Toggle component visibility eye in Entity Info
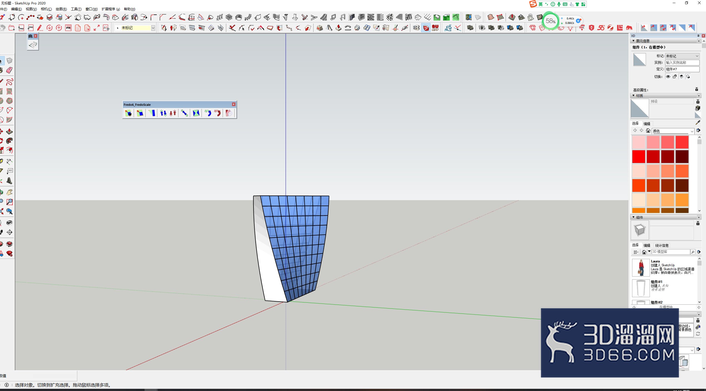706x391 pixels. (x=668, y=77)
